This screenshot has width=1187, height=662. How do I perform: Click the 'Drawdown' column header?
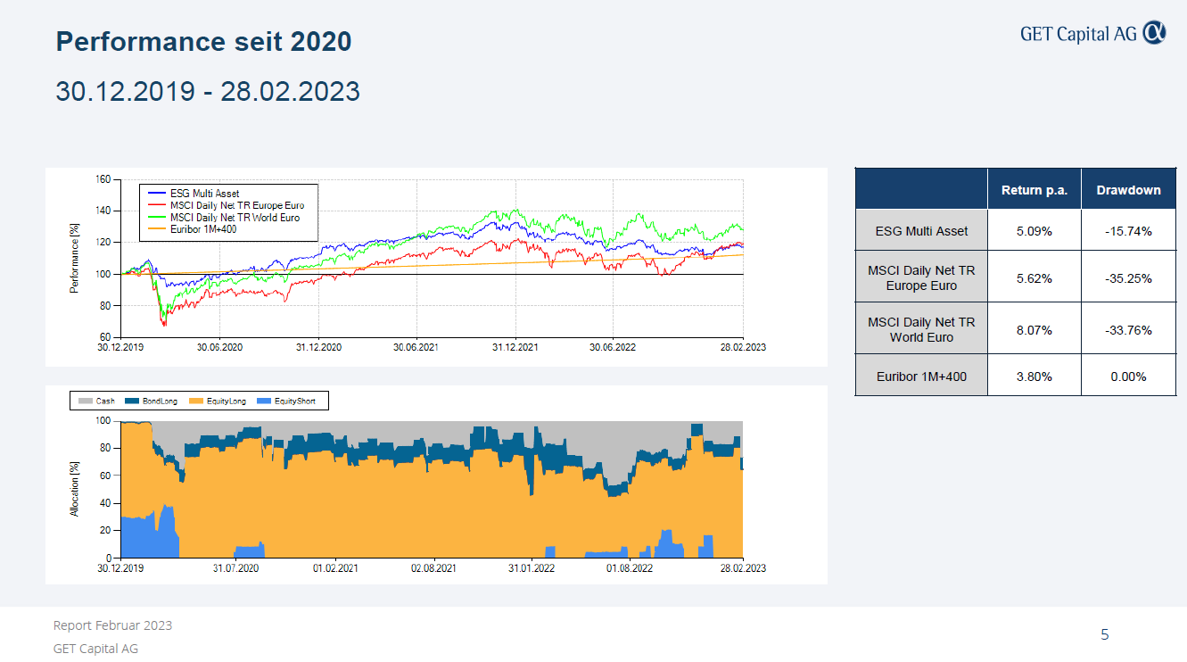pos(1128,189)
